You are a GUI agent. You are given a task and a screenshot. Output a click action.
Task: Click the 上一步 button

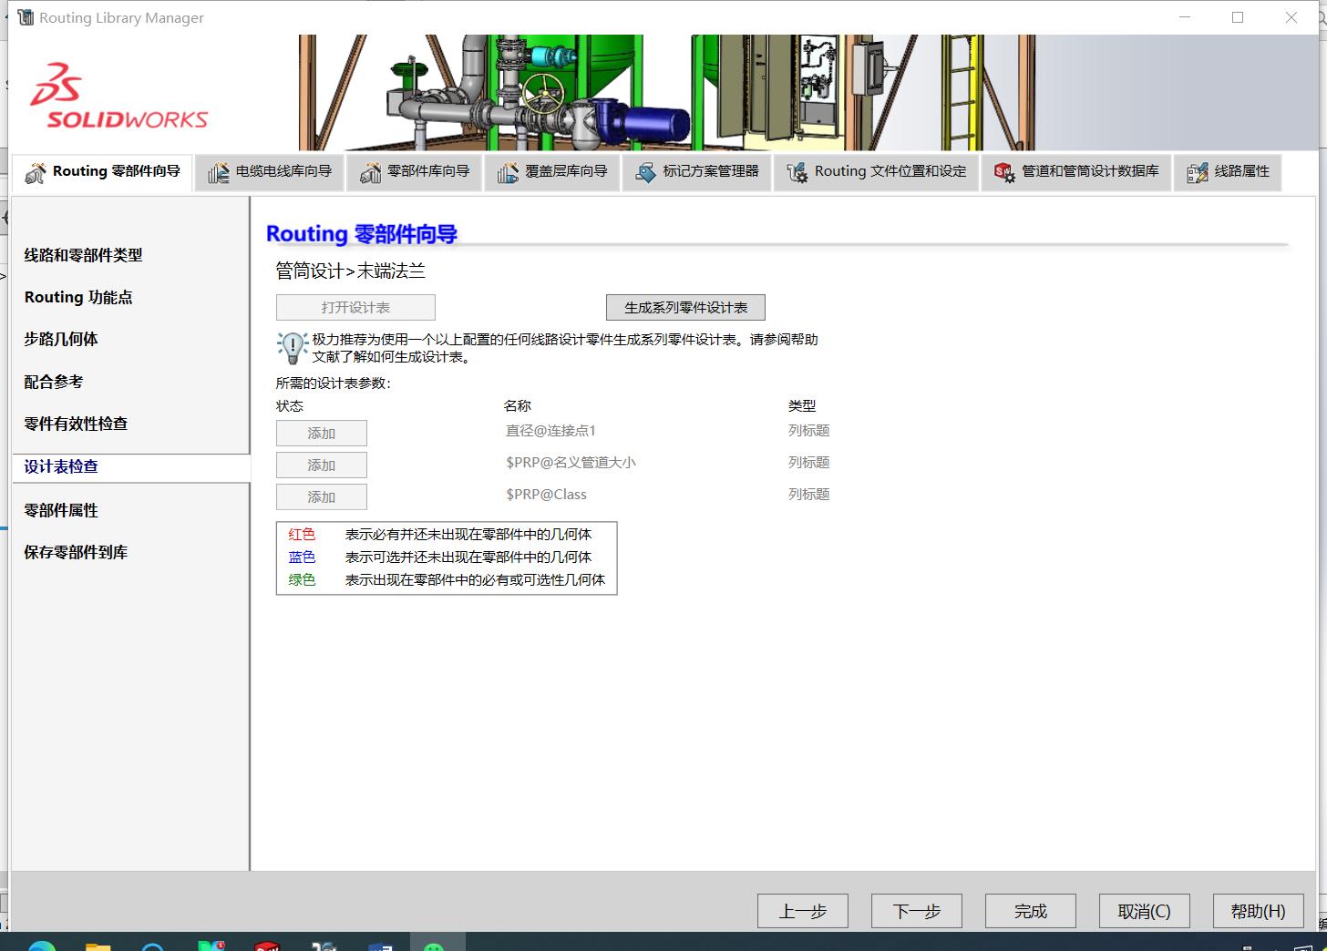[x=803, y=911]
